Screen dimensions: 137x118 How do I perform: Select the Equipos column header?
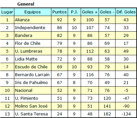click(x=33, y=12)
